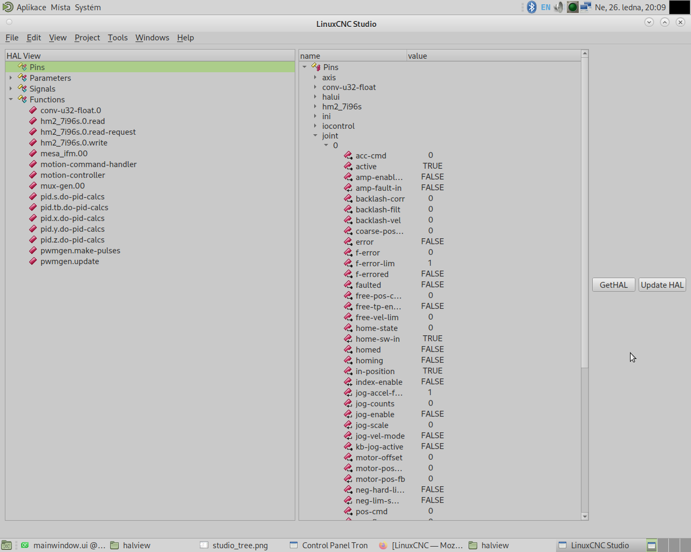Click the Parameters icon in HAL View
The image size is (691, 552).
pos(22,78)
